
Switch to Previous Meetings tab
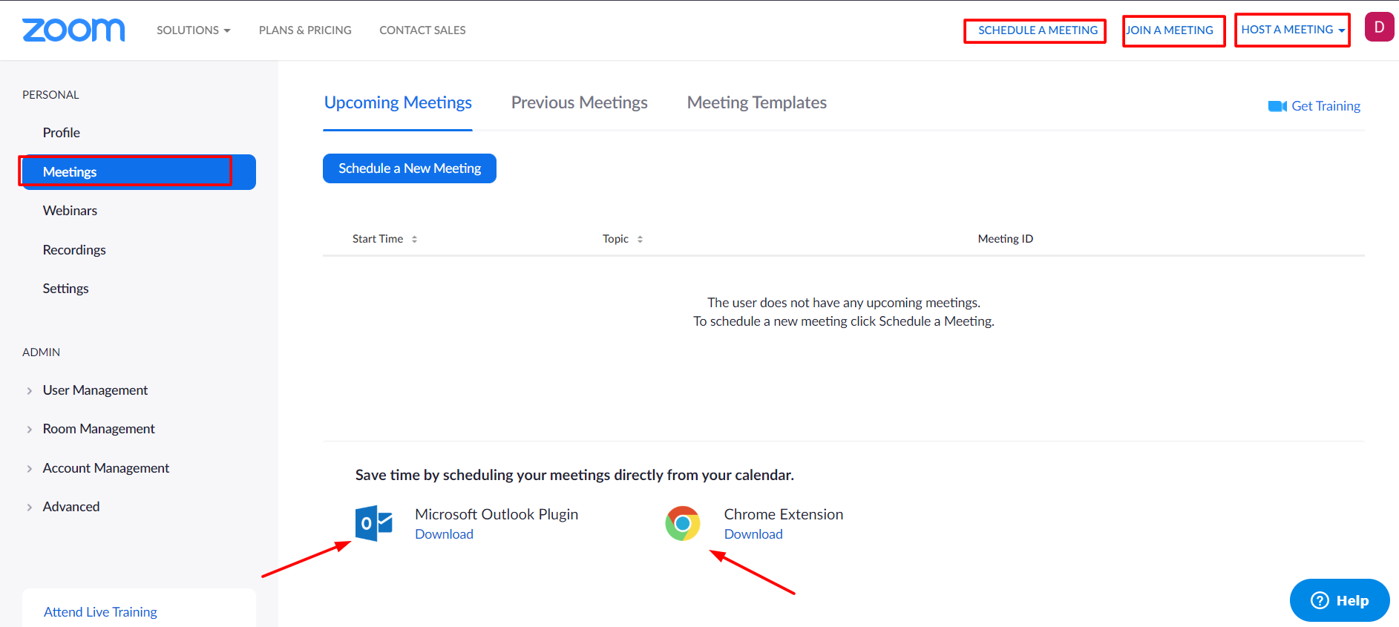[x=580, y=102]
